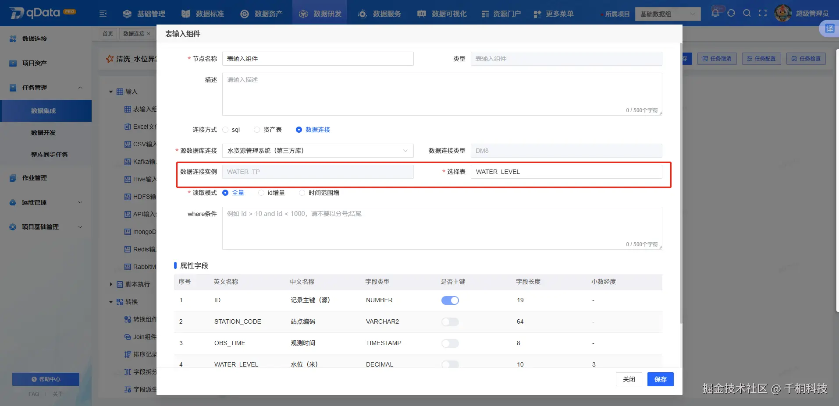The width and height of the screenshot is (839, 406).
Task: Choose id增量 read mode
Action: [261, 193]
